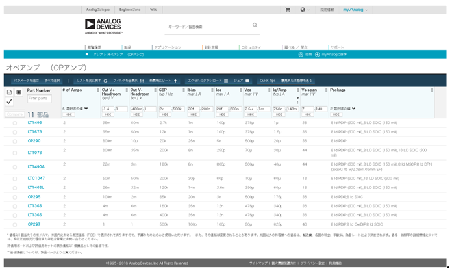This screenshot has width=452, height=271.
Task: Open the globe language selector
Action: pyautogui.click(x=303, y=10)
